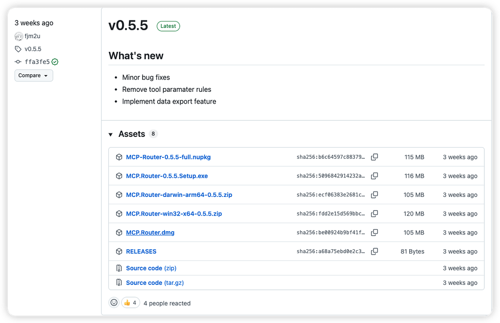Download Source code (zip)

click(x=151, y=268)
